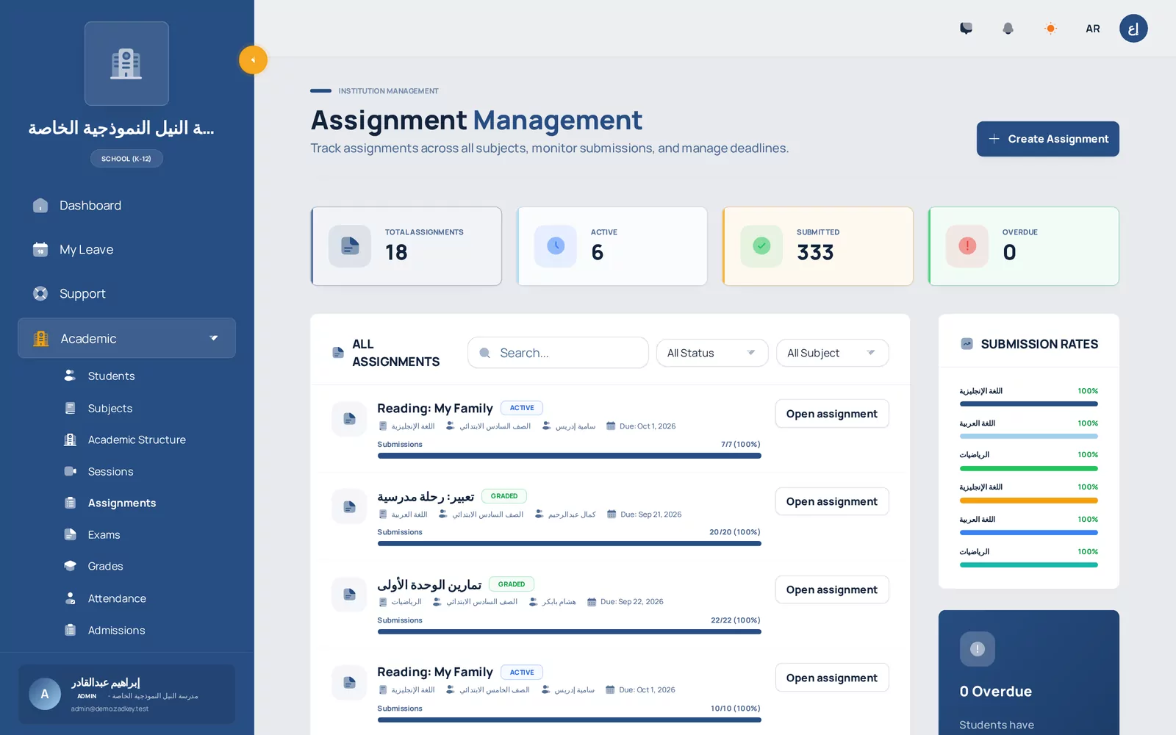The height and width of the screenshot is (735, 1176).
Task: Click the Assignments clipboard icon in sidebar
Action: click(x=71, y=503)
